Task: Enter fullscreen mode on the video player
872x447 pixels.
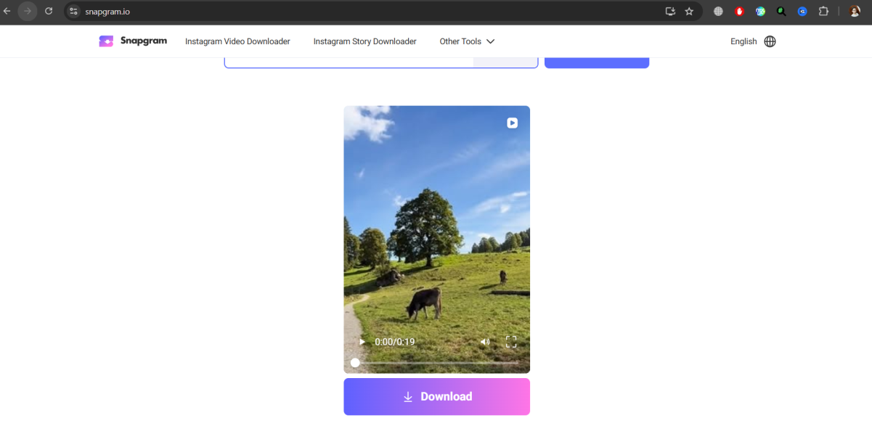Action: click(510, 341)
